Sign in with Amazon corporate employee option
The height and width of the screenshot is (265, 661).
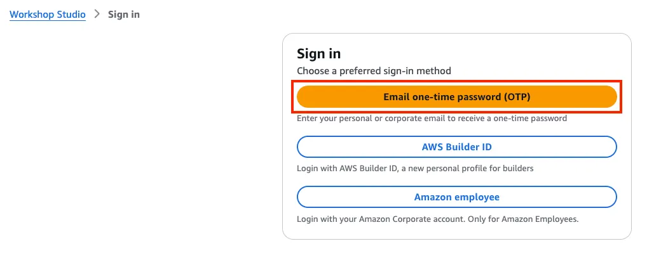pos(456,197)
